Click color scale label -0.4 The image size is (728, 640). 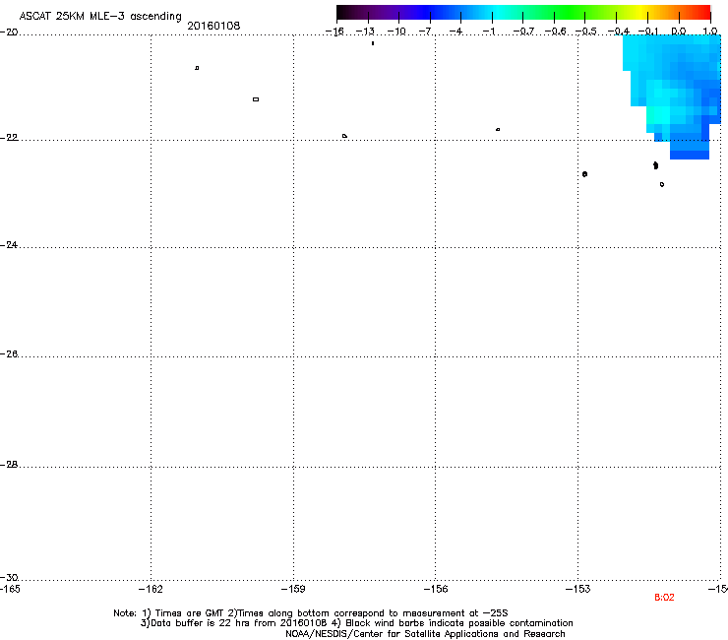(x=619, y=32)
